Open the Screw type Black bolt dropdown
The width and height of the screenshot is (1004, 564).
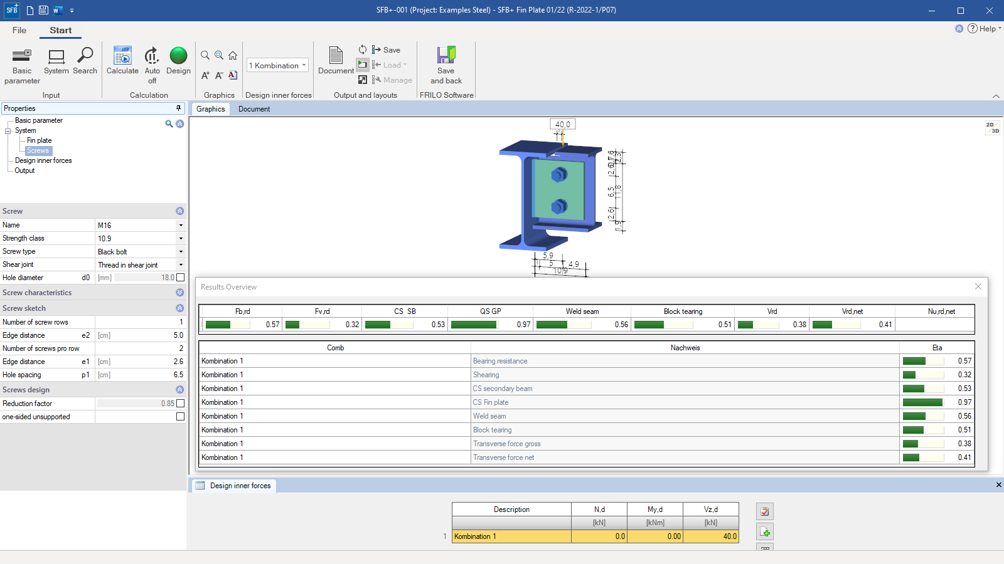point(181,251)
